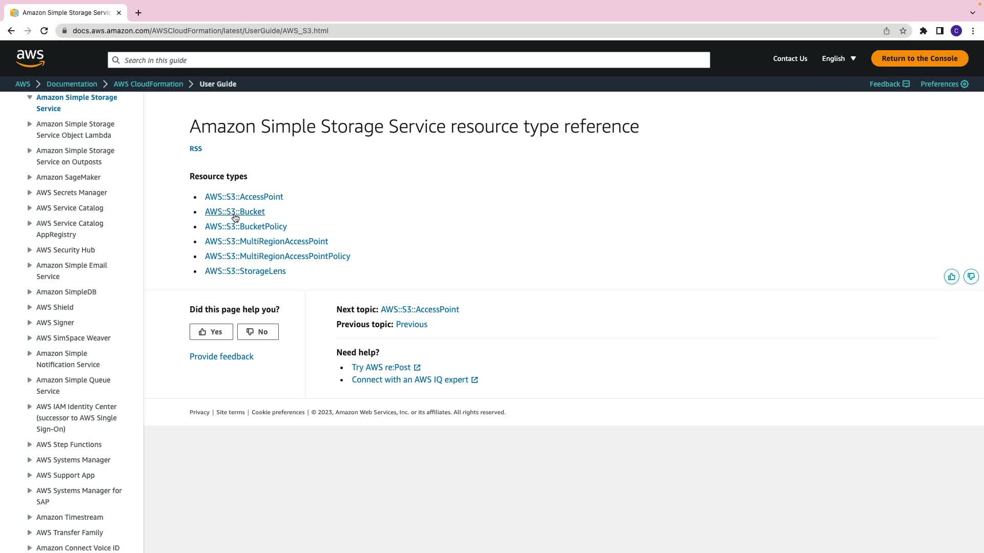Image resolution: width=984 pixels, height=553 pixels.
Task: Open the English language dropdown
Action: pos(838,58)
